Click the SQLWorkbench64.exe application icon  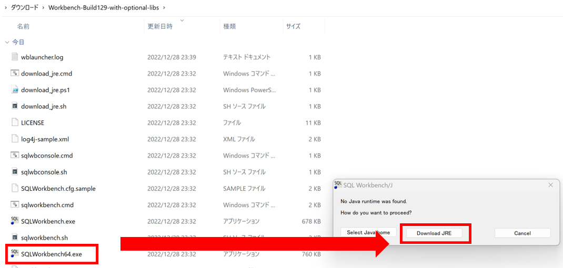[x=15, y=254]
